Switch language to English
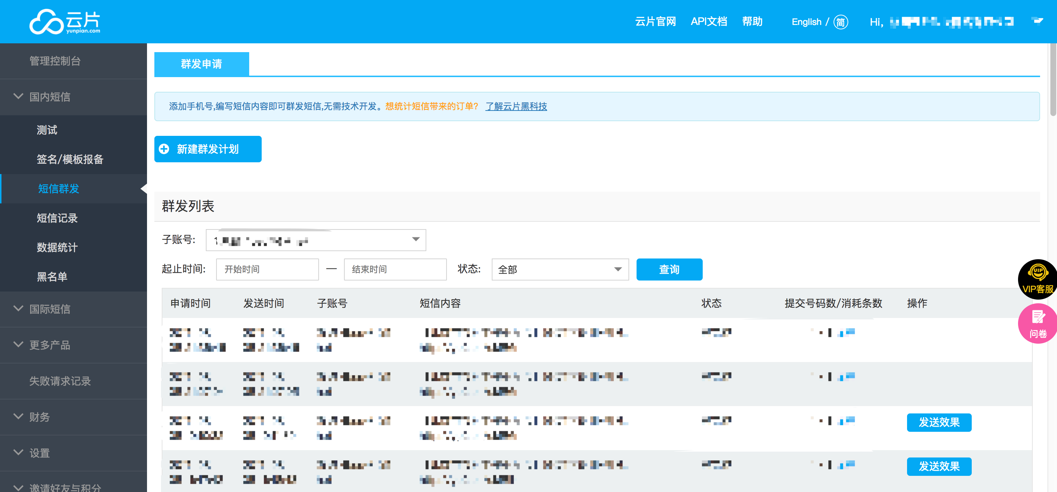This screenshot has height=492, width=1057. [x=806, y=22]
